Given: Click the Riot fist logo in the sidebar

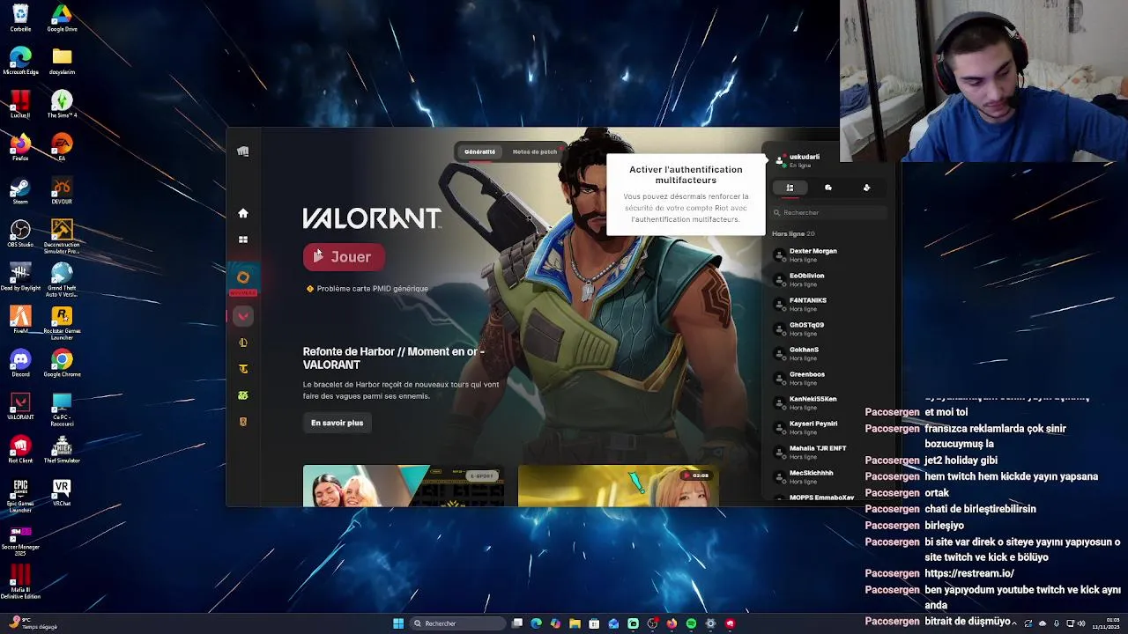Looking at the screenshot, I should point(243,151).
